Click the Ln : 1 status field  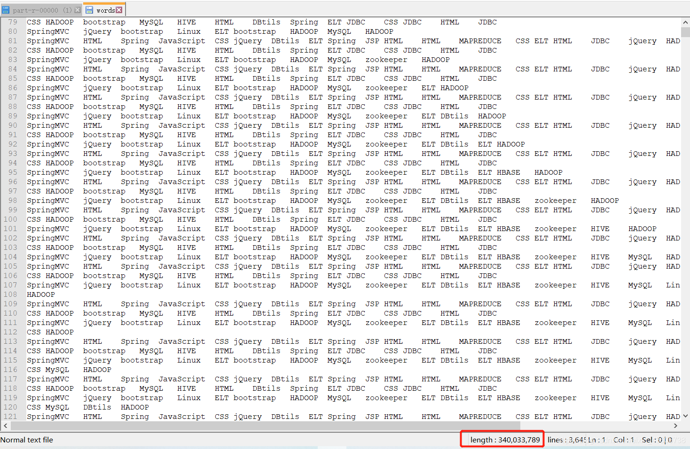pos(597,440)
